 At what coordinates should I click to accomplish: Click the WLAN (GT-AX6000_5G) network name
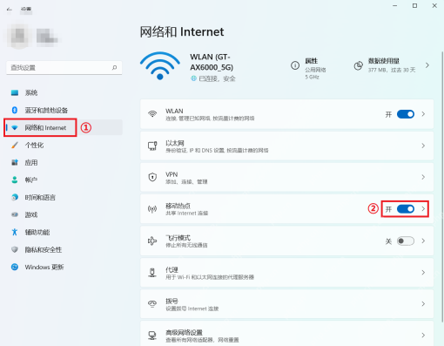click(212, 62)
